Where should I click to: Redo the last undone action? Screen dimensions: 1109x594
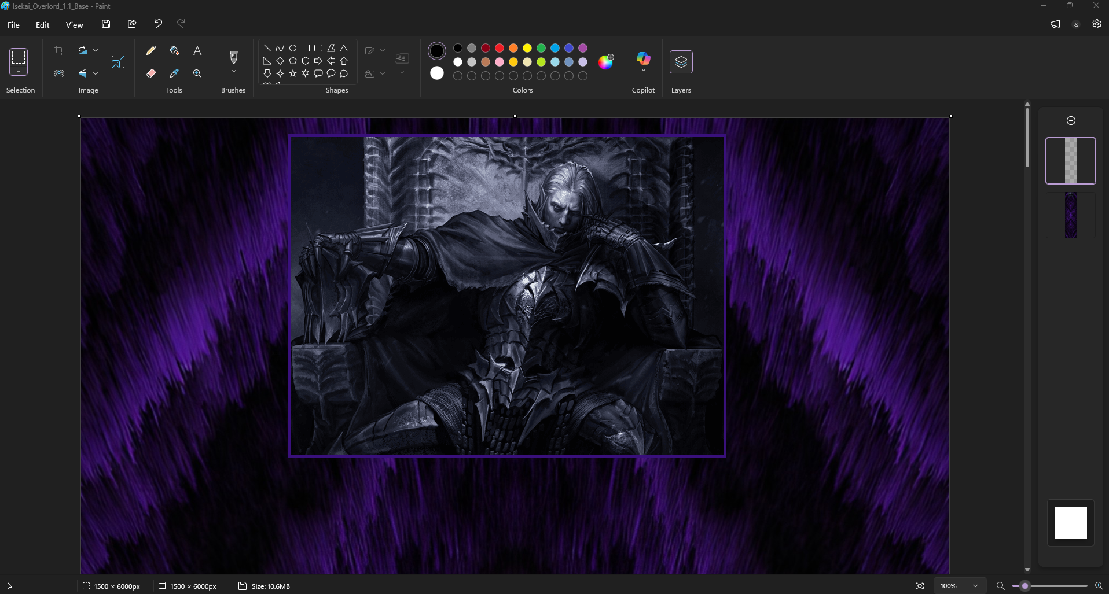click(x=181, y=24)
